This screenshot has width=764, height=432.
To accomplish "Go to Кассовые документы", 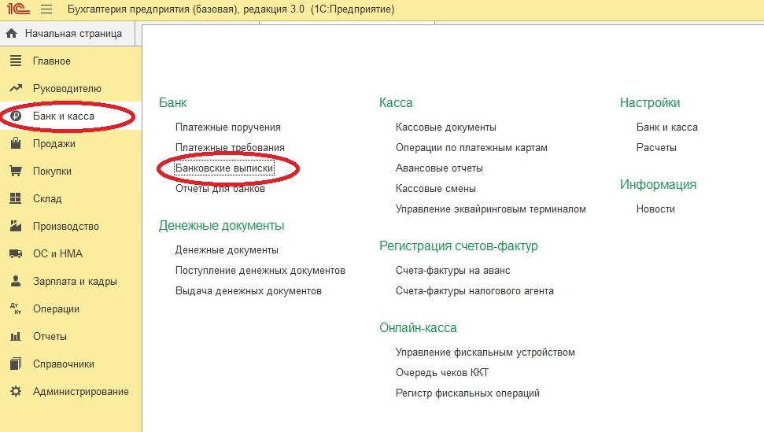I will pos(445,127).
